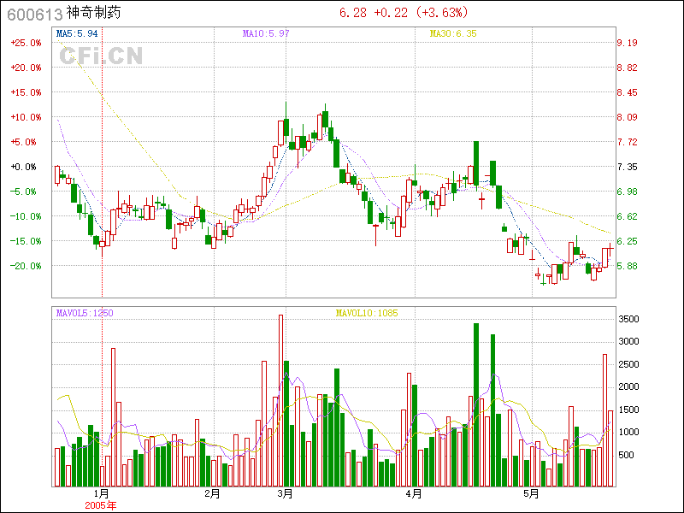
Task: Click the 3月 date axis marker
Action: [286, 493]
